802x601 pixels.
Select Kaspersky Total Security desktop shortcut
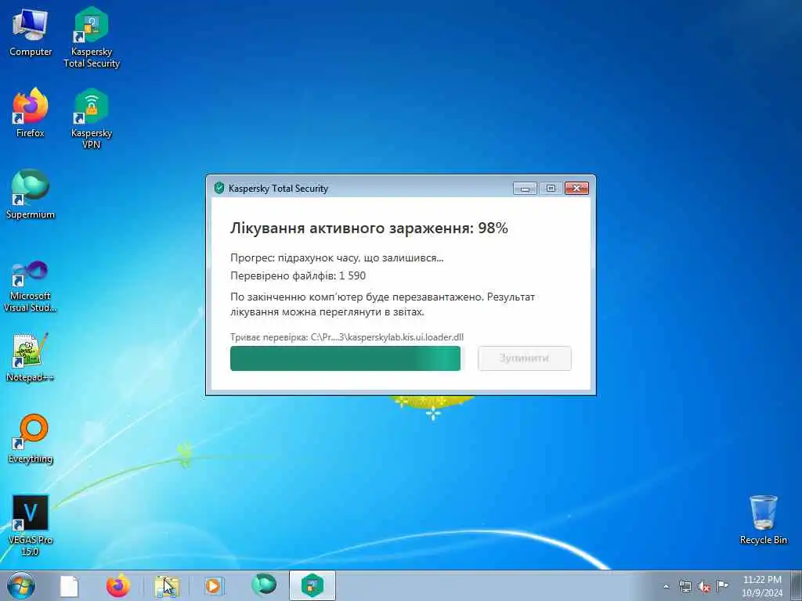[92, 38]
